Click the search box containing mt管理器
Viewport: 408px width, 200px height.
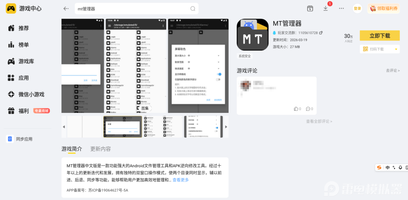coord(136,9)
